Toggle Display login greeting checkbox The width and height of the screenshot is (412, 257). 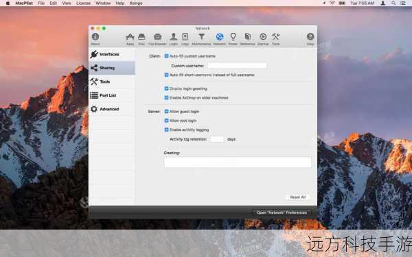pyautogui.click(x=166, y=88)
